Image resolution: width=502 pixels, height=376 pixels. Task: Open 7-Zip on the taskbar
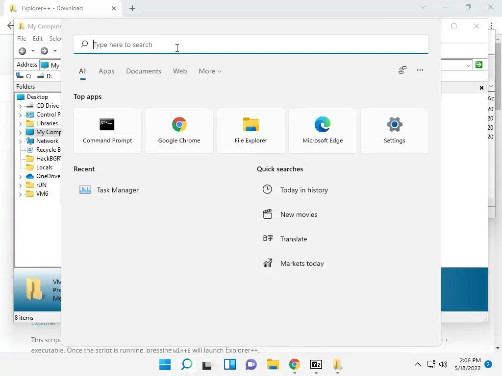(x=316, y=364)
